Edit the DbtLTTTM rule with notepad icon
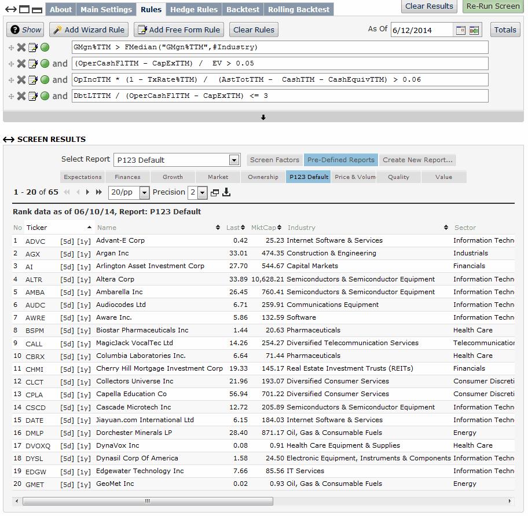This screenshot has height=516, width=528. (33, 96)
